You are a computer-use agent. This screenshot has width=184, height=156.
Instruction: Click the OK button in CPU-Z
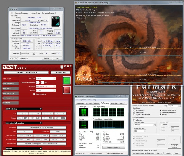pyautogui.click(x=58, y=58)
